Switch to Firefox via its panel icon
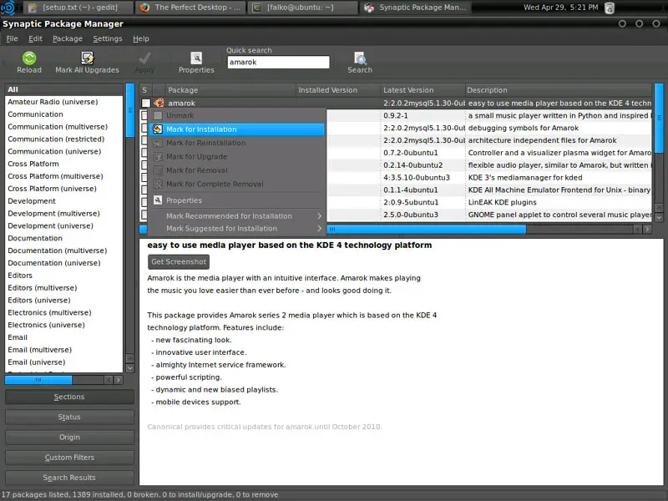 point(144,8)
